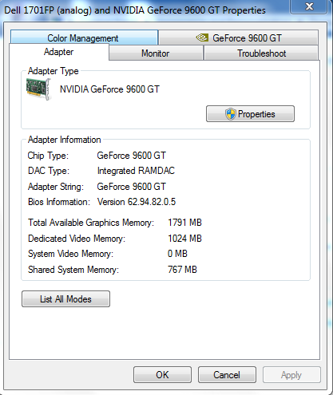
Task: Open adapter Properties button
Action: [250, 114]
